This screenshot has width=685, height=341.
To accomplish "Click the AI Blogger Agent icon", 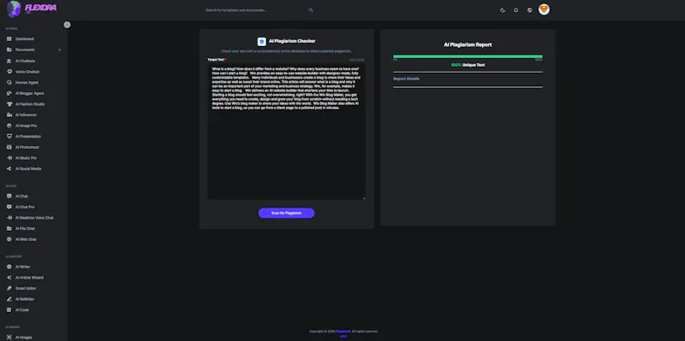I will click(9, 93).
